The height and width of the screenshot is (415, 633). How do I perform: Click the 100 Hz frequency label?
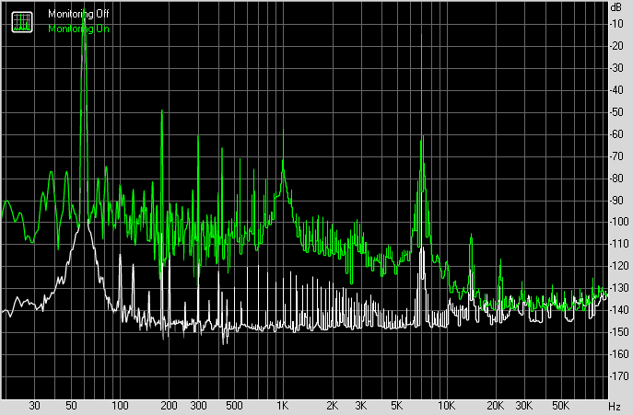(120, 405)
